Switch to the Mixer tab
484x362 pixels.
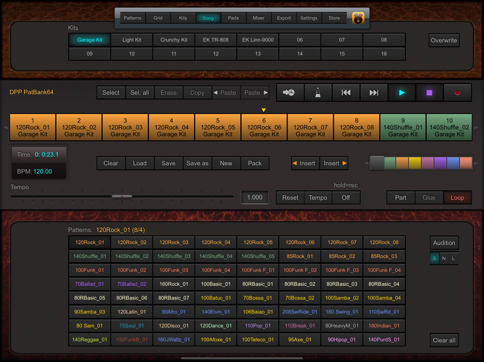pyautogui.click(x=259, y=18)
